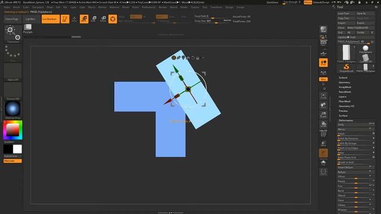Viewport: 381px width, 214px height.
Task: Click Frame icon in right shelf
Action: click(323, 96)
